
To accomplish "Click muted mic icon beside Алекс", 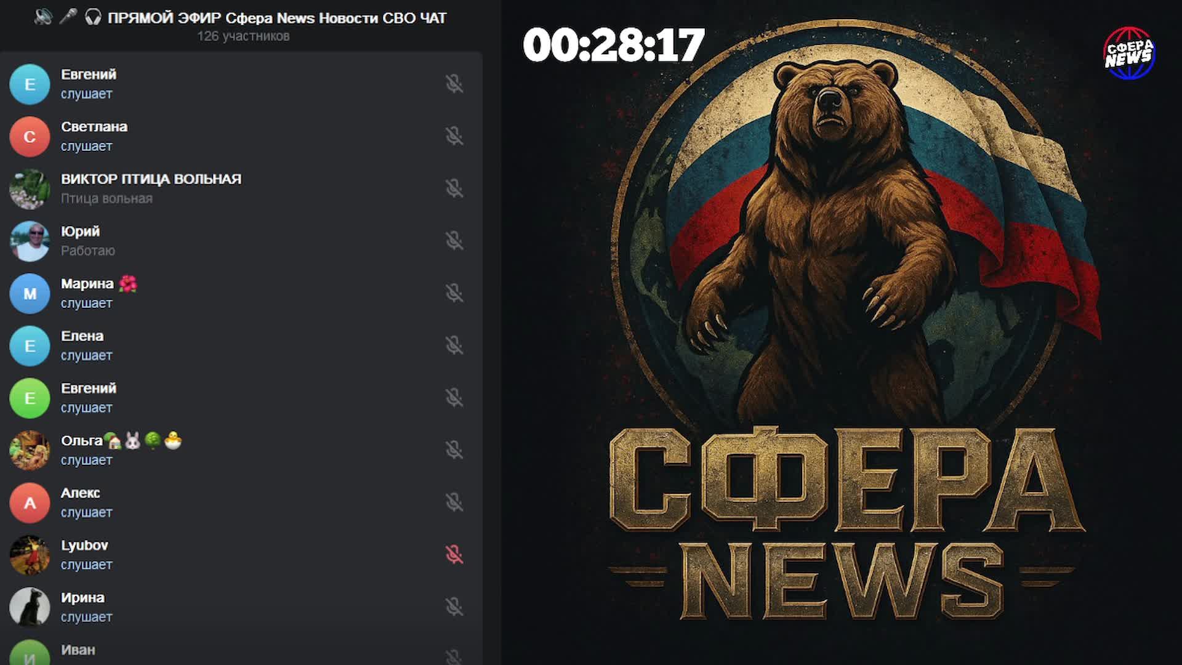I will 454,502.
